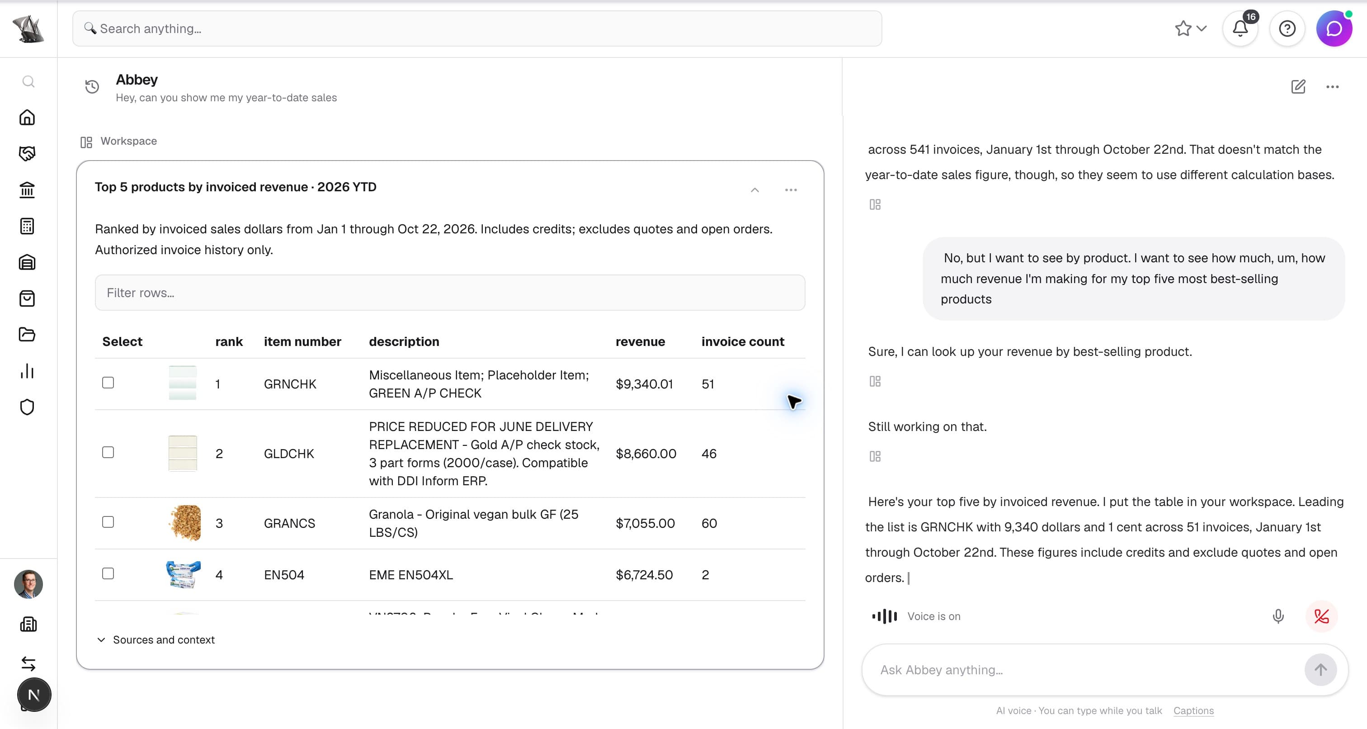
Task: Sort by invoice count column header
Action: click(742, 341)
